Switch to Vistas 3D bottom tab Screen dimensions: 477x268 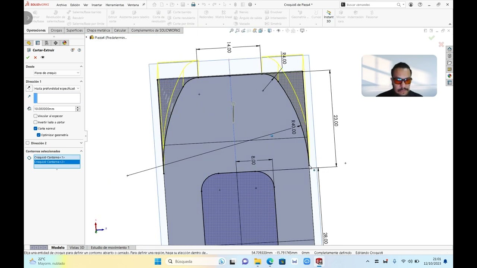pyautogui.click(x=77, y=248)
